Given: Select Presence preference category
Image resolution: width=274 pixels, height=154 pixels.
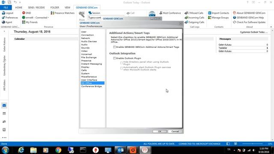Looking at the screenshot, I should 86,61.
